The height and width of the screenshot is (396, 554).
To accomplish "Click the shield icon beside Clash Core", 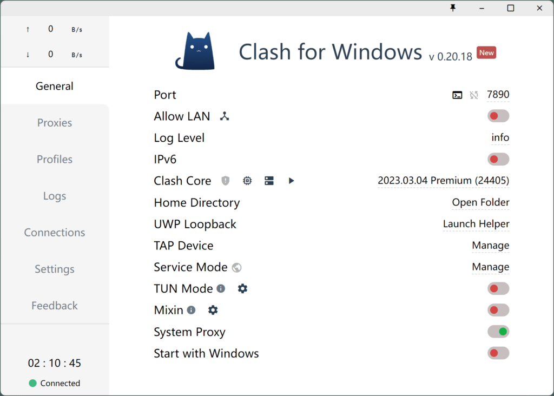I will click(x=226, y=181).
